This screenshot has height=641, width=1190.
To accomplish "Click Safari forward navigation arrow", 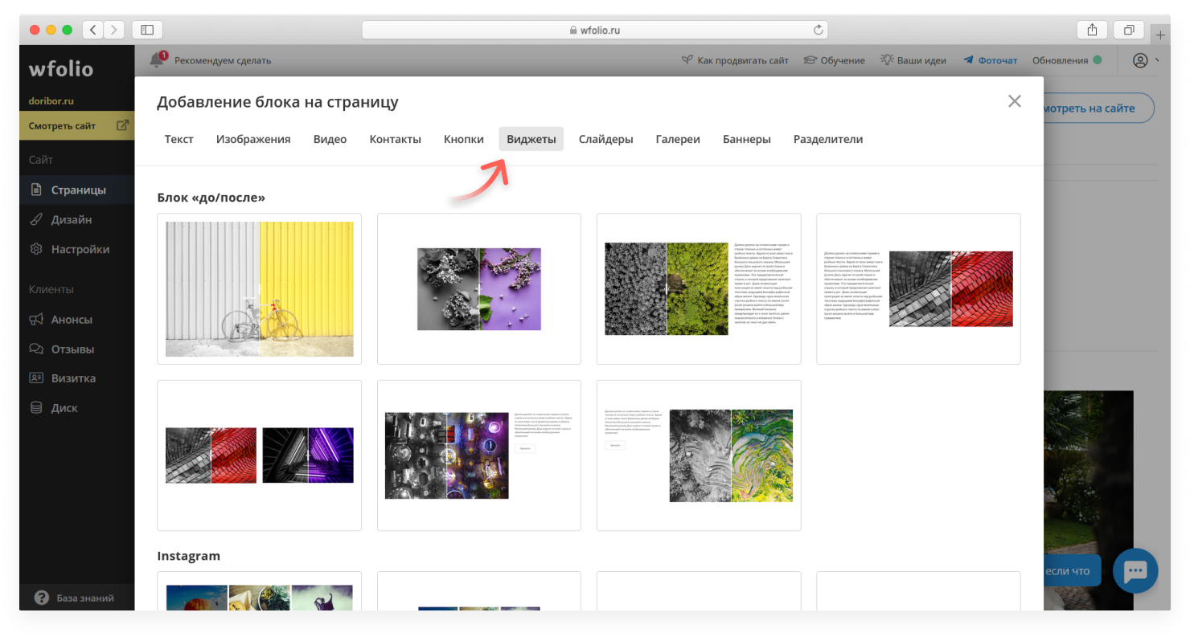I will [x=114, y=30].
